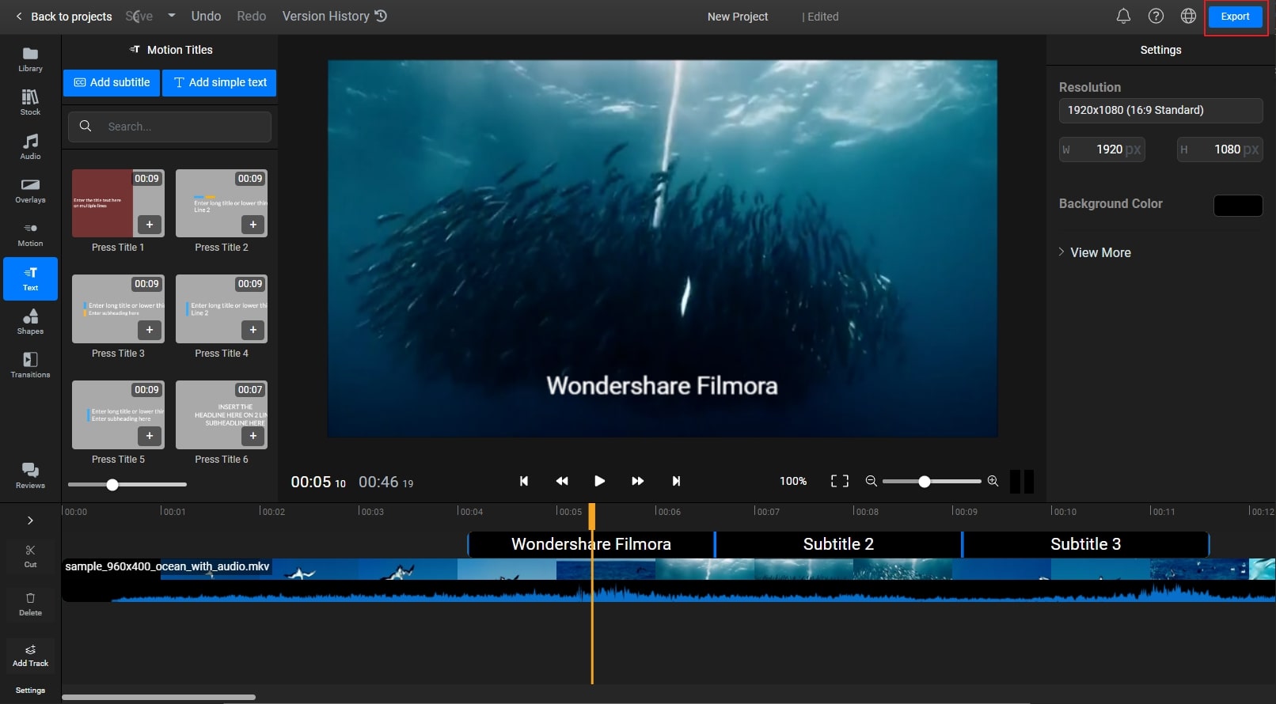Click the Add Track icon
Screen dimensions: 1276x704
[x=30, y=655]
